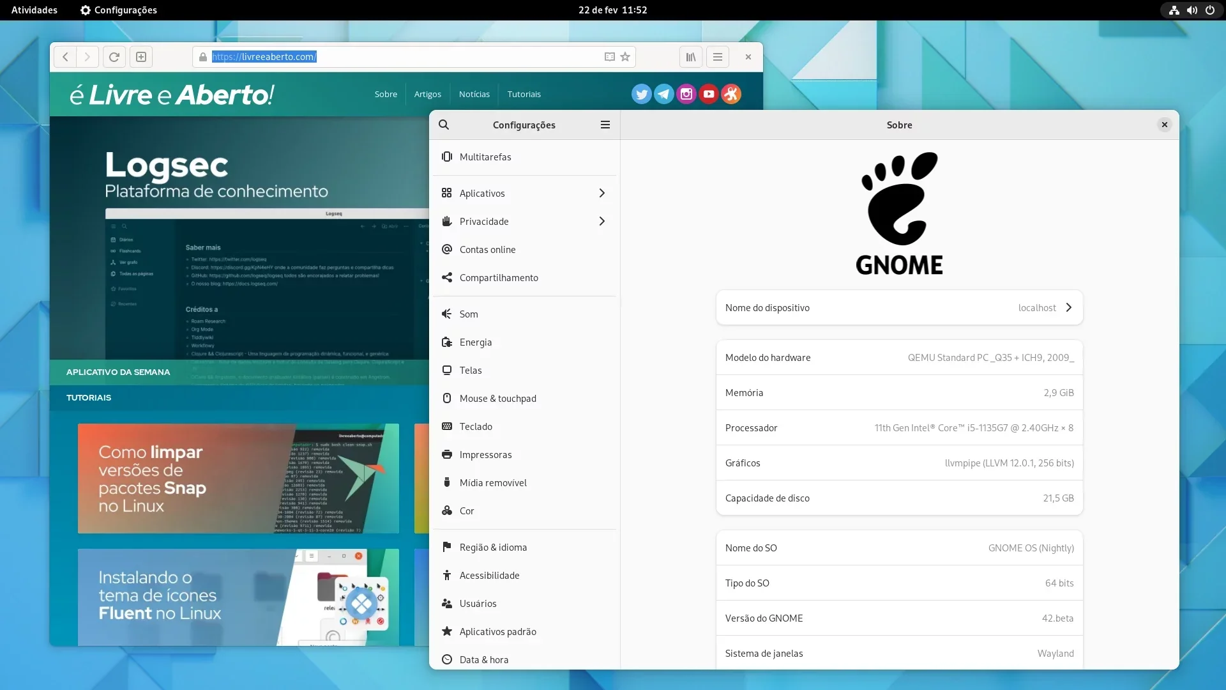1226x690 pixels.
Task: Select Acessibilidade panel
Action: (524, 575)
